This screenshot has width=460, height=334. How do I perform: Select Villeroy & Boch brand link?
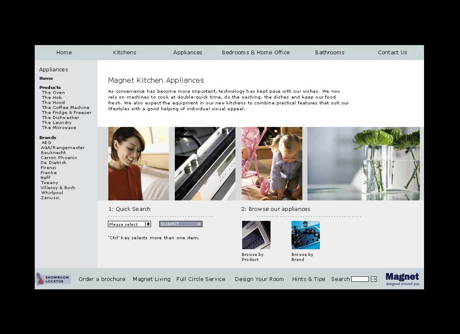coord(58,187)
